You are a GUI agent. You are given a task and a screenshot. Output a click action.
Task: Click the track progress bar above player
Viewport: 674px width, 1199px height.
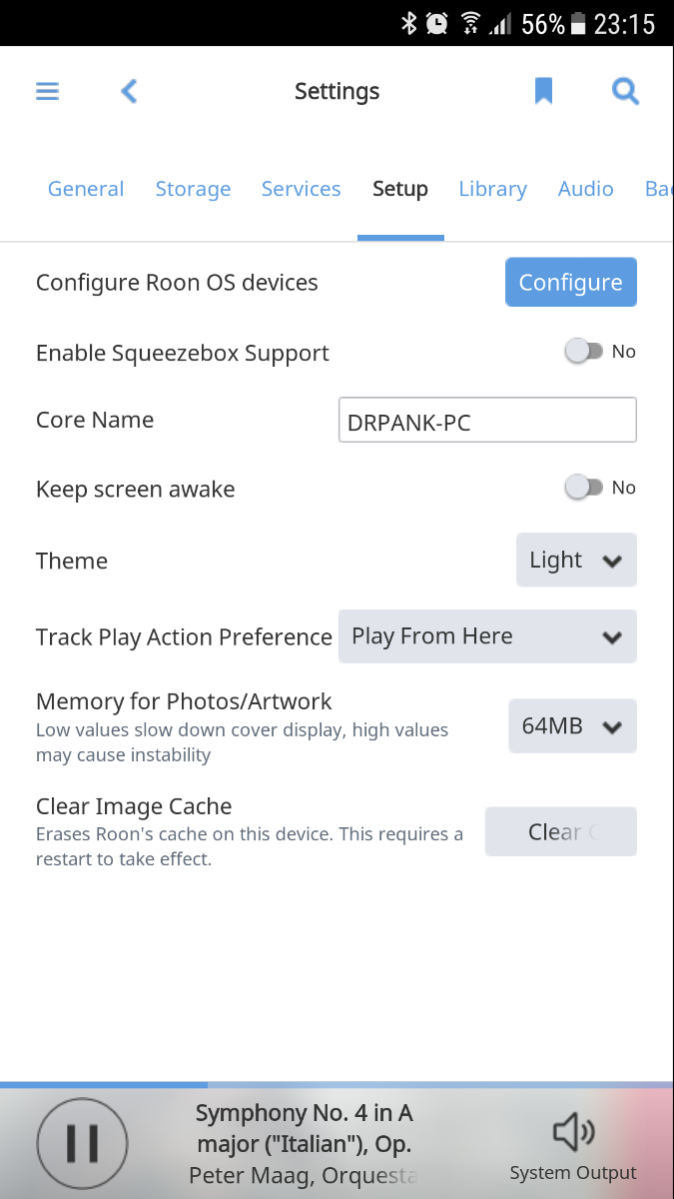(x=337, y=1084)
